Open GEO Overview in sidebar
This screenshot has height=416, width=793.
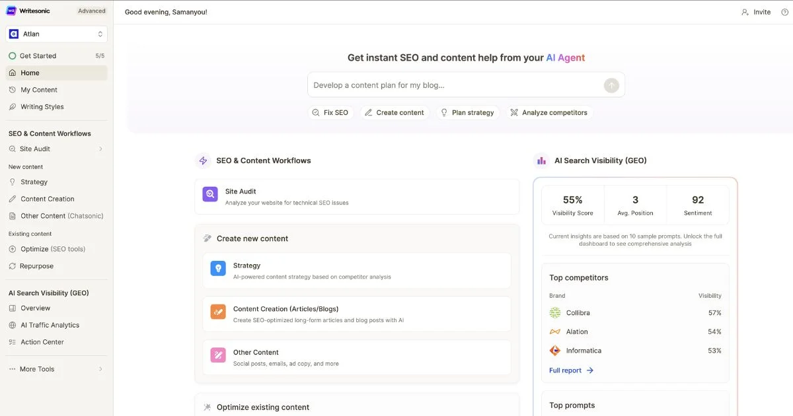(57, 308)
